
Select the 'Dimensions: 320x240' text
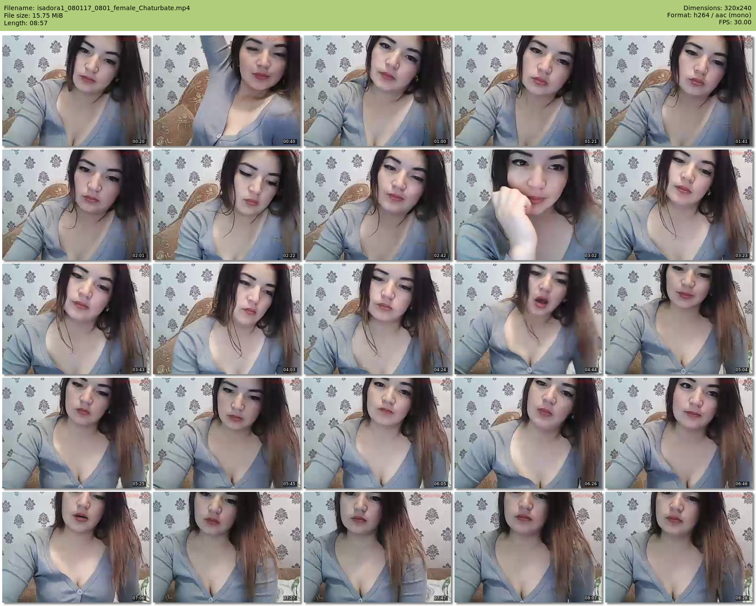pos(717,8)
